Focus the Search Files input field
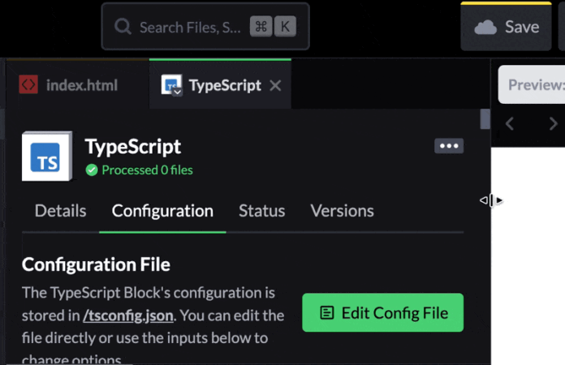Screen dimensions: 565x365 [x=190, y=27]
